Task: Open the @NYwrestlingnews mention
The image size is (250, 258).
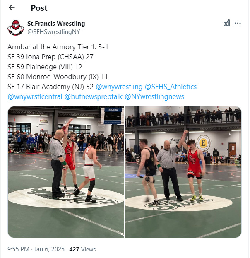Action: click(154, 96)
